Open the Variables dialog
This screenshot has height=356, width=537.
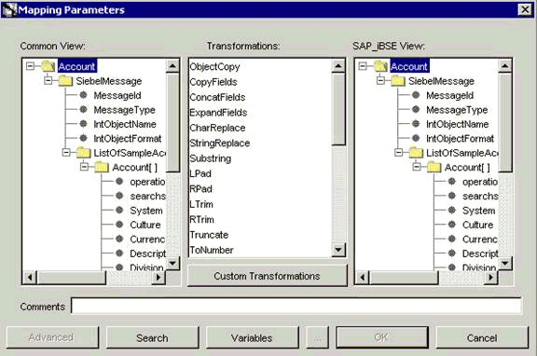point(252,337)
